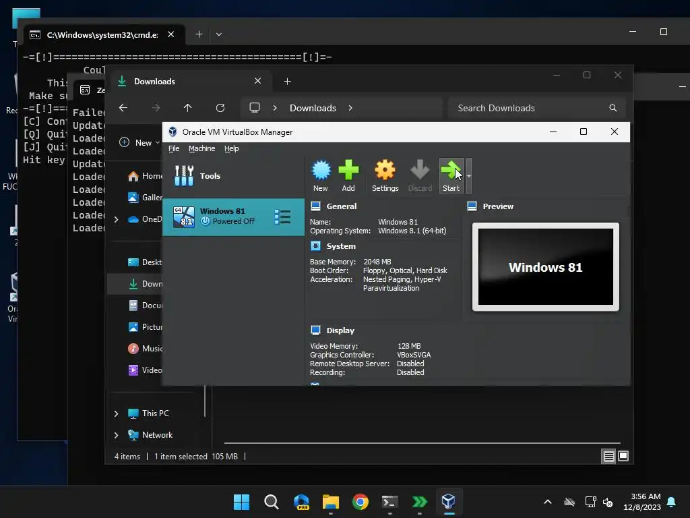This screenshot has width=690, height=518.
Task: Open Pictures in Explorer navigation pane
Action: [x=146, y=327]
